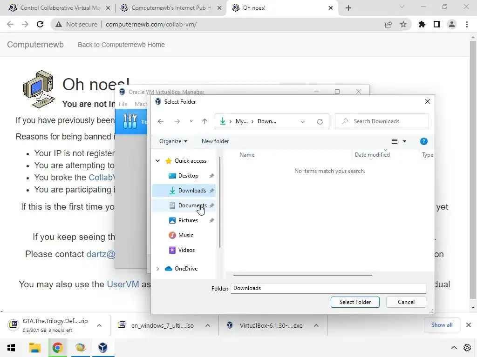Click VirtualBox icon in taskbar

(103, 348)
